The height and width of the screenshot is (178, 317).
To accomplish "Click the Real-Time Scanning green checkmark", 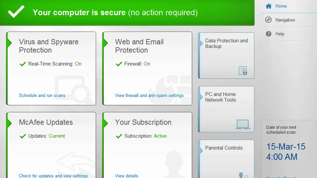I will coord(23,64).
